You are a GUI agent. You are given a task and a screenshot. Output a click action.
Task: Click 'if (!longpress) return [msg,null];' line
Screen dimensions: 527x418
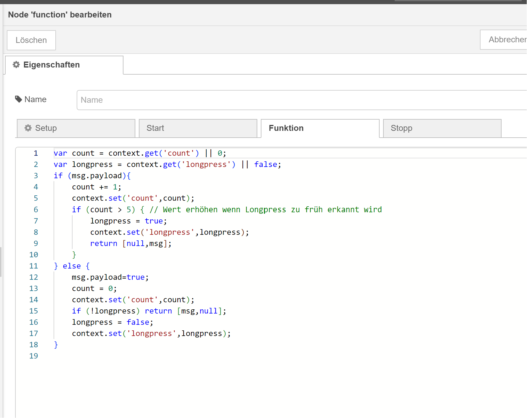[x=149, y=311]
